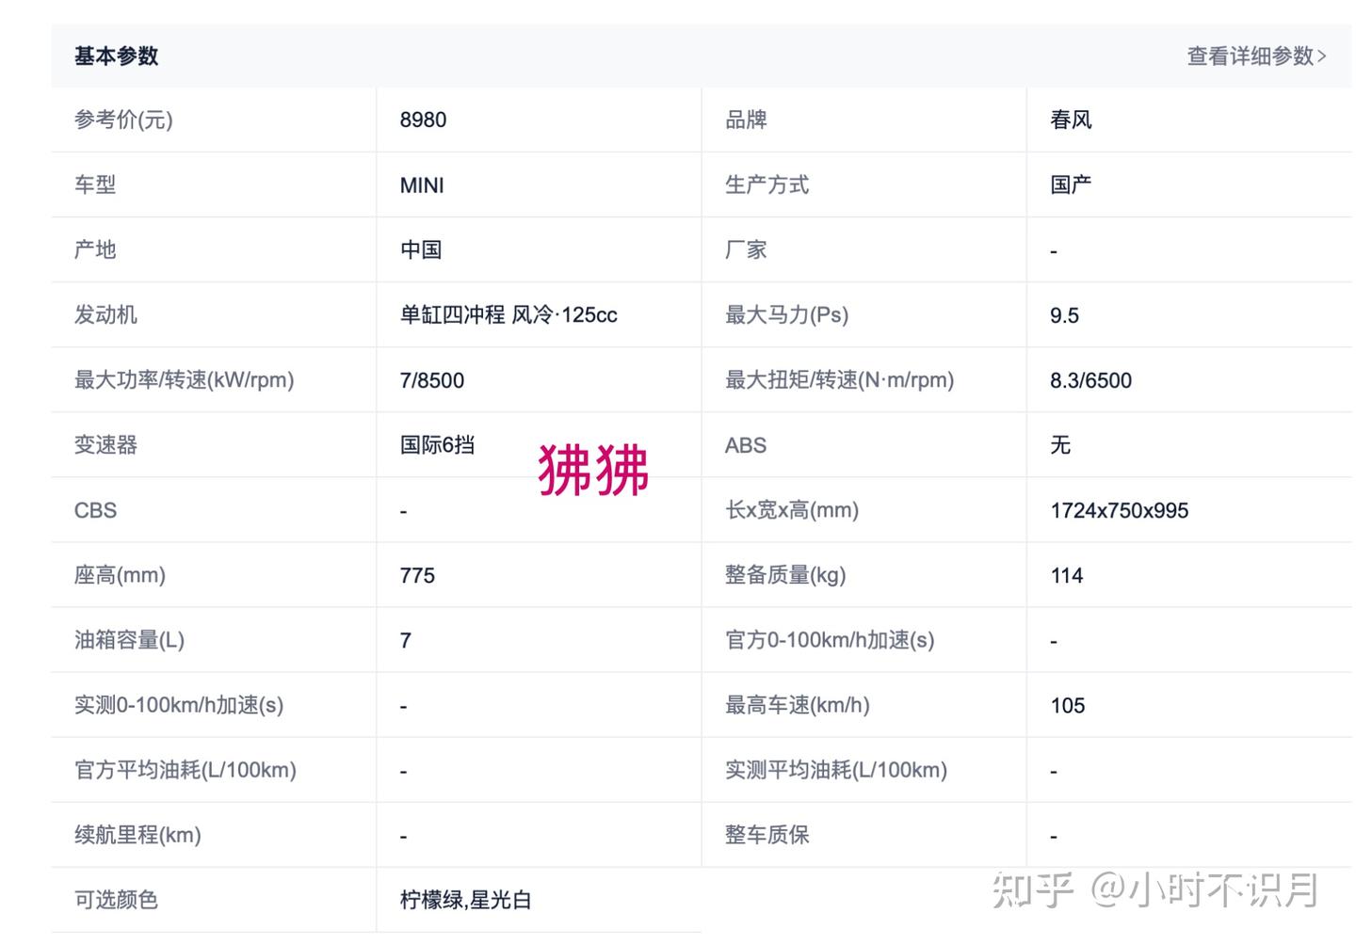Select engine spec 单缸四冲程 风冷·125cc
The height and width of the screenshot is (945, 1356).
[x=508, y=315]
